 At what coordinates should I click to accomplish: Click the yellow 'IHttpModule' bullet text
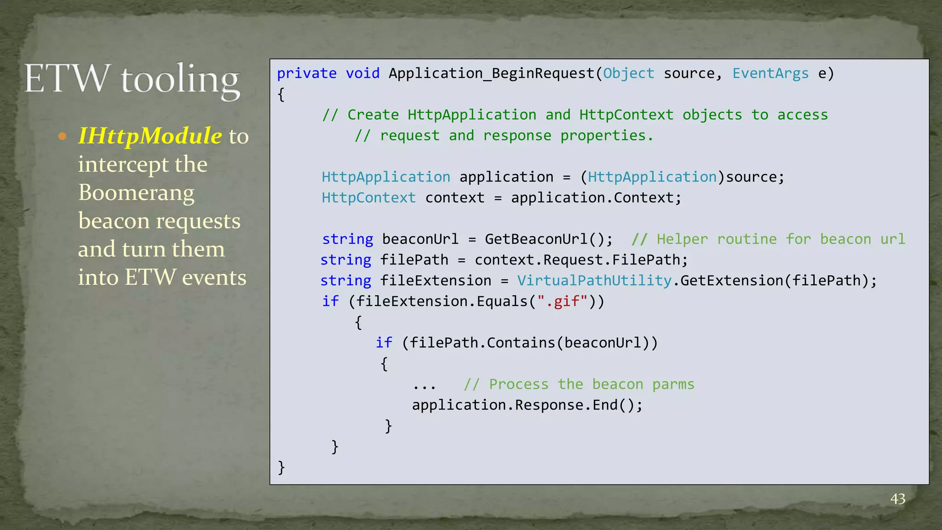[150, 136]
